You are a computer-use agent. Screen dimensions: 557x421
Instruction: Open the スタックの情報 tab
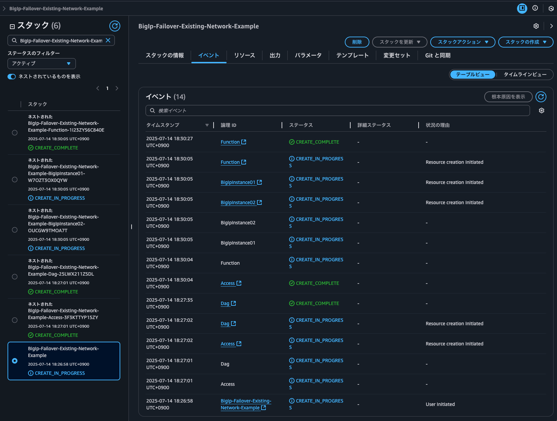(165, 55)
